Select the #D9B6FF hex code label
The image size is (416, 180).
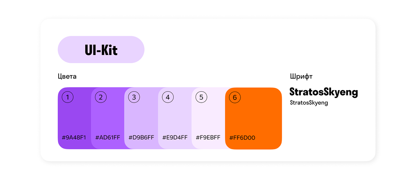click(x=141, y=138)
